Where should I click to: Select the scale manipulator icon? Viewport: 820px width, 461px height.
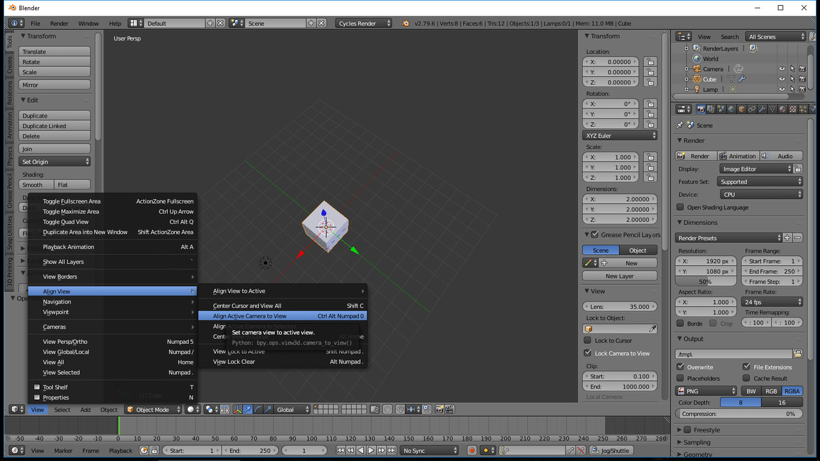(x=268, y=410)
